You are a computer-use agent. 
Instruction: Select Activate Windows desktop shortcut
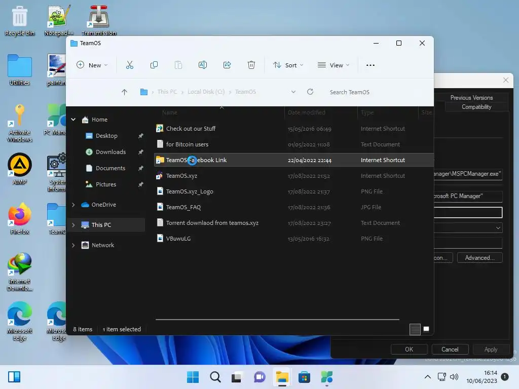pos(20,124)
